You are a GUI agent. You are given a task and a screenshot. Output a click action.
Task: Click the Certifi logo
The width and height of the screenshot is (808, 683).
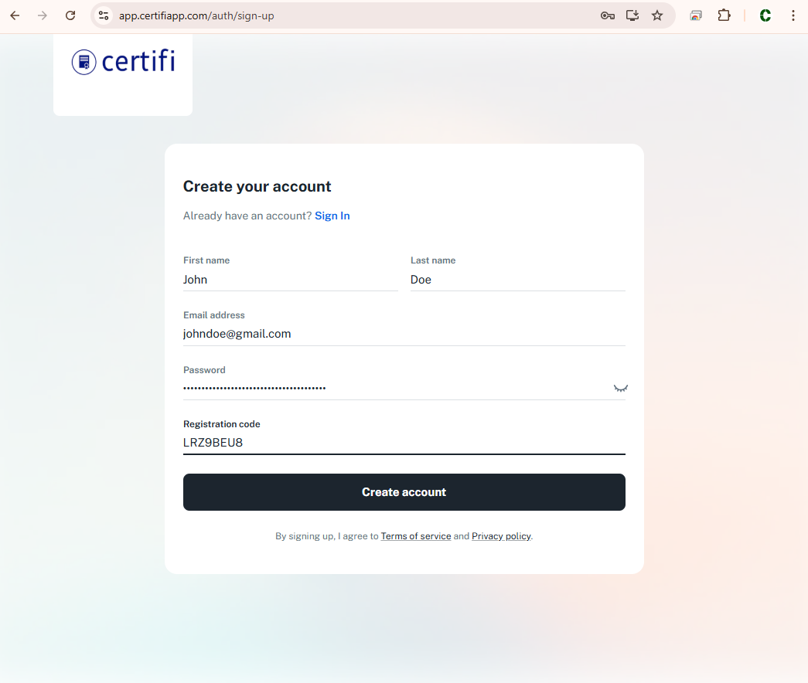click(x=123, y=62)
